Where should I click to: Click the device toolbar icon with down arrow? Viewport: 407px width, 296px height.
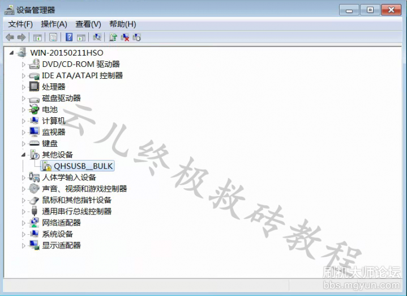(x=137, y=37)
